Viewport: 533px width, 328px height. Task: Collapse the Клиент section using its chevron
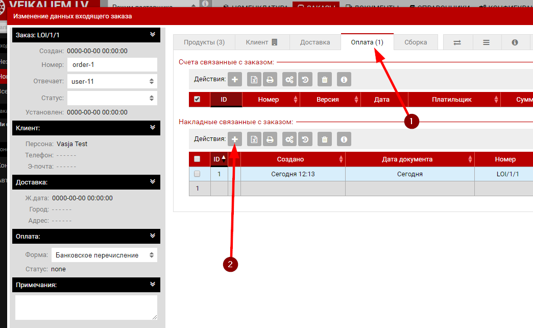[x=152, y=127]
